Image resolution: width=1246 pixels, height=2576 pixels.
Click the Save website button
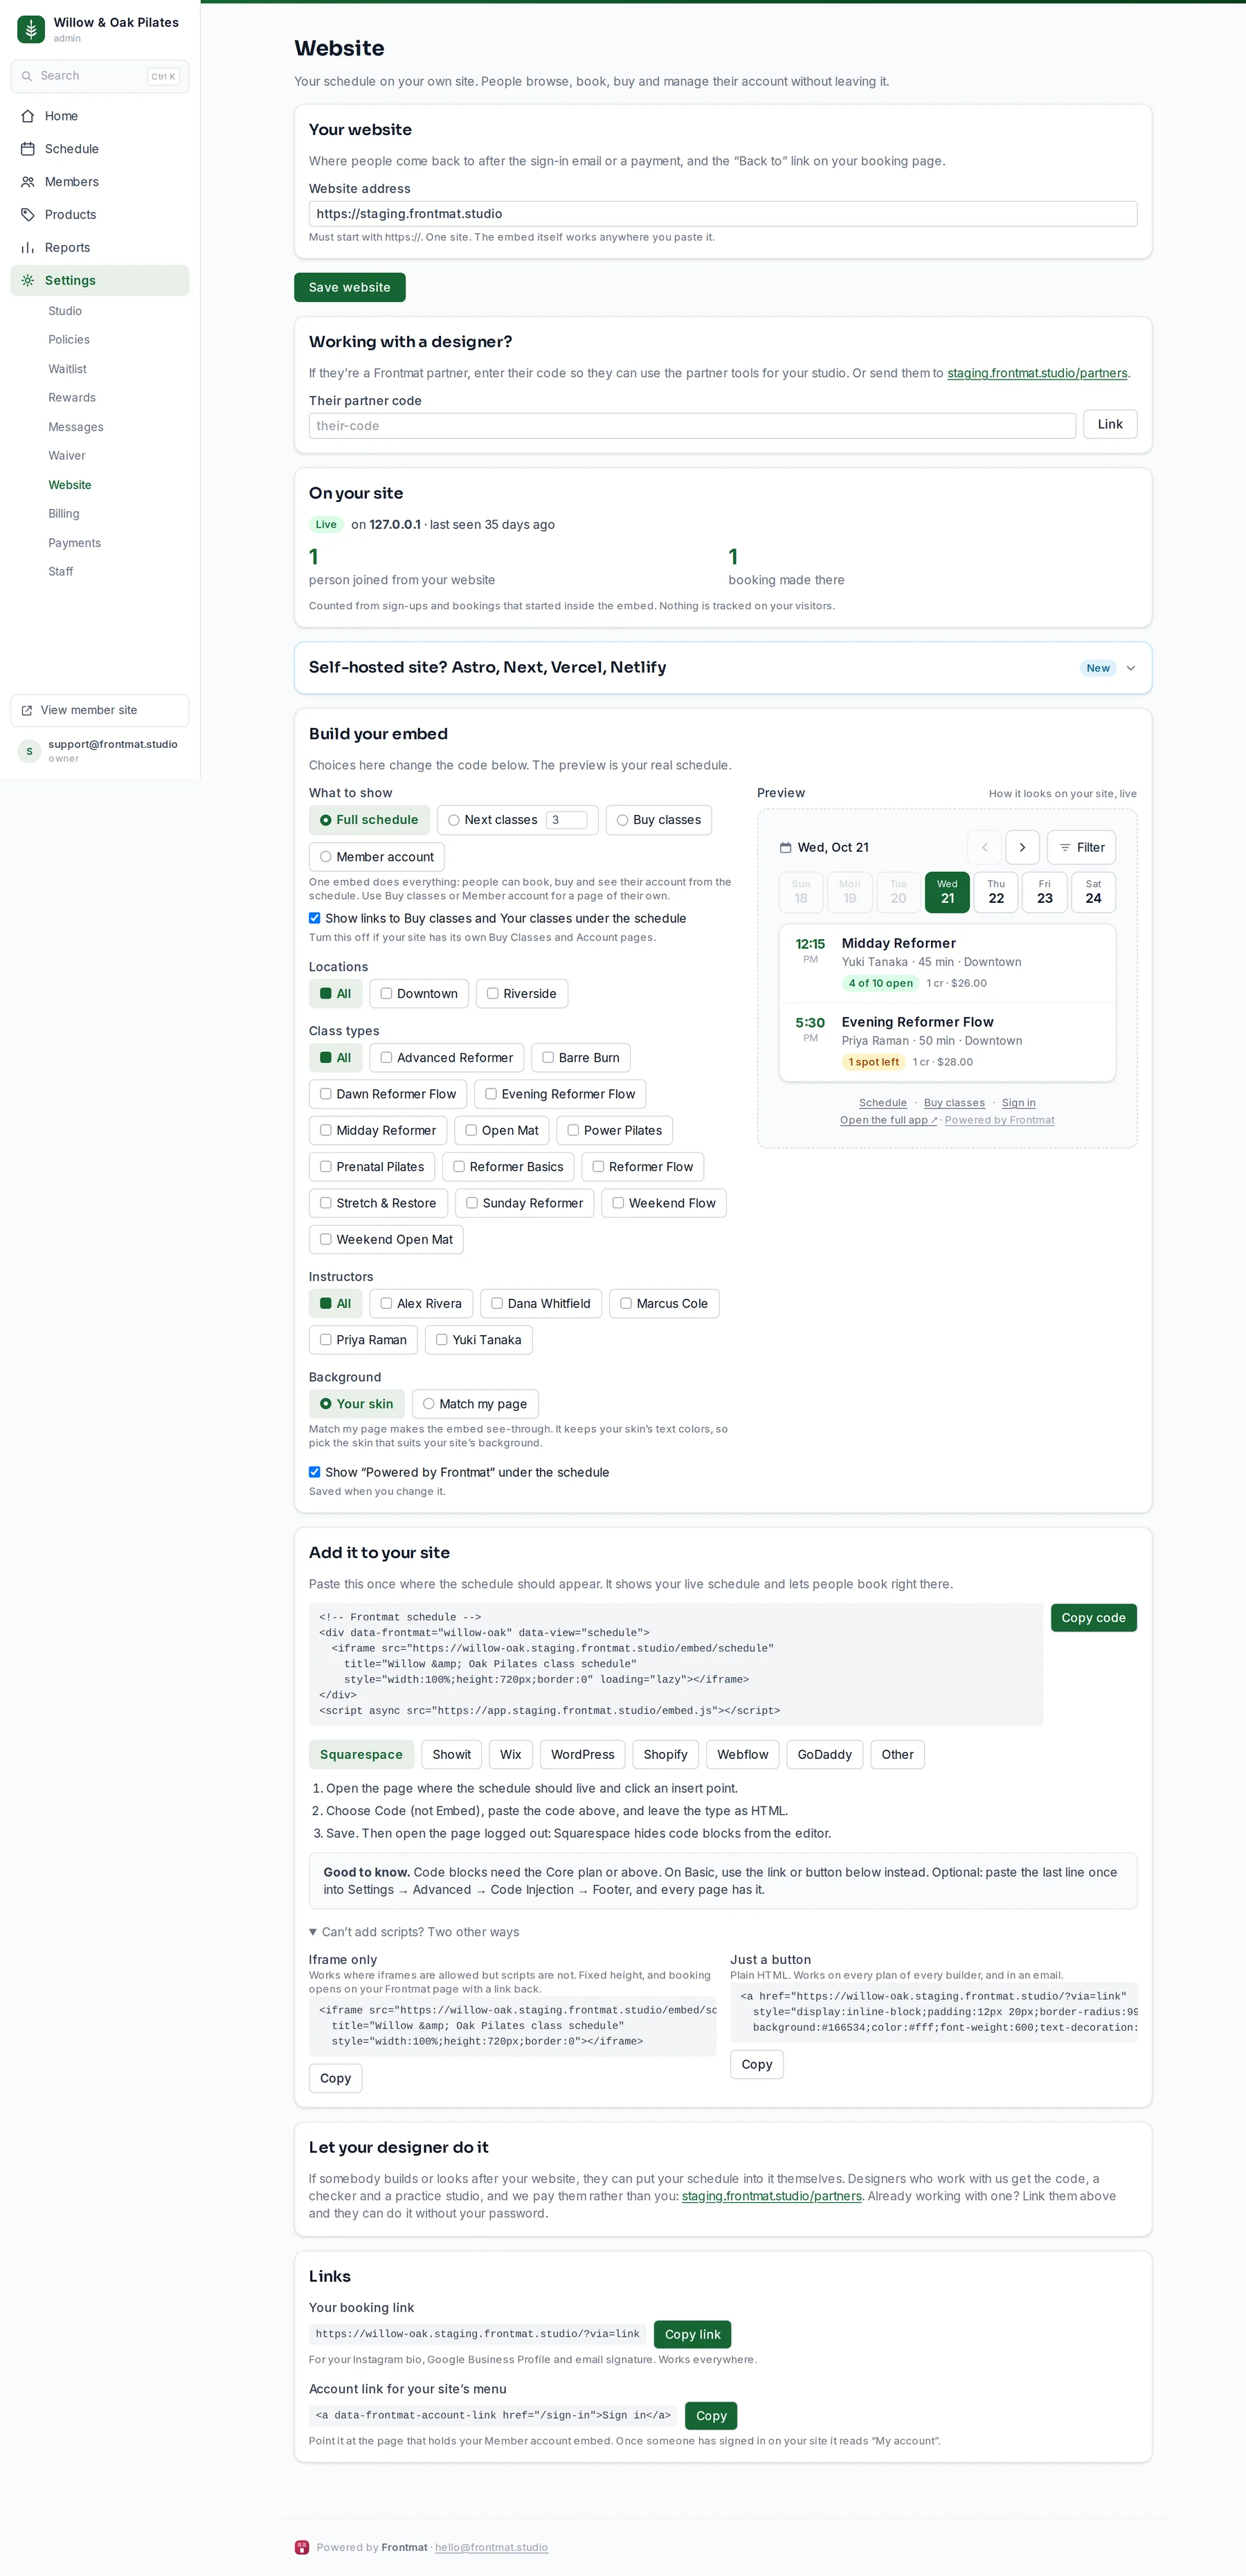click(349, 287)
